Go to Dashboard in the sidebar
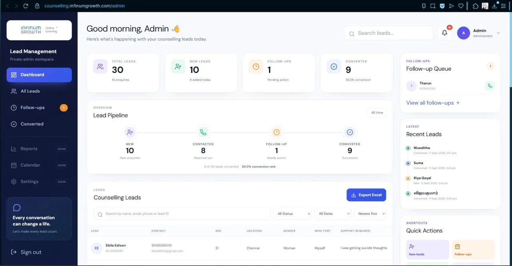The width and height of the screenshot is (512, 266). [39, 75]
